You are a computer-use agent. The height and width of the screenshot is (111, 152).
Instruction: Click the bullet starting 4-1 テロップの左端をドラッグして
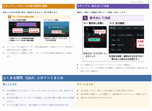40,48
